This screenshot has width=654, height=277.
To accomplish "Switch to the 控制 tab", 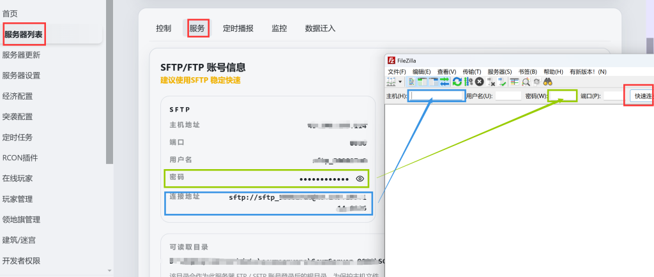I will click(163, 28).
